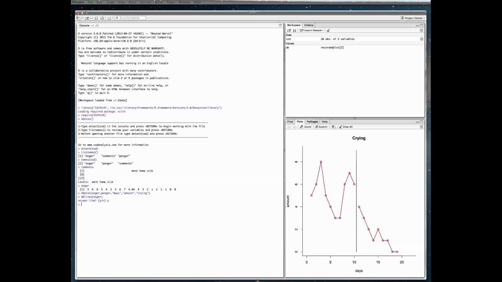The height and width of the screenshot is (282, 502).
Task: Open the Edit menu
Action: 100,2
